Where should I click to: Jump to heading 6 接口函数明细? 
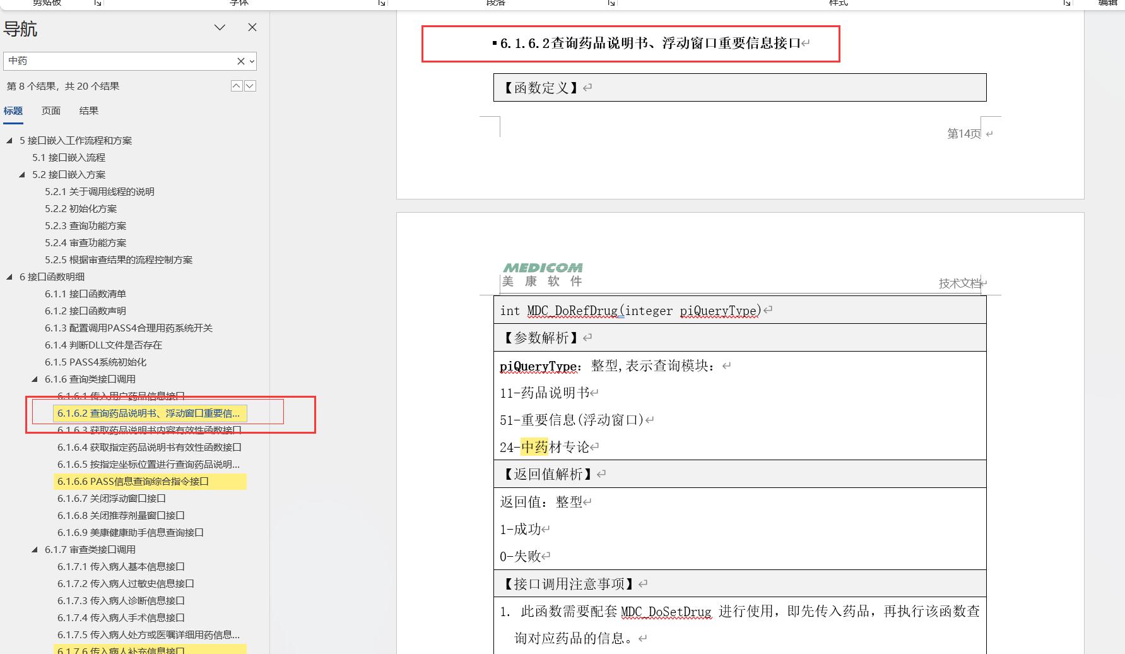coord(52,277)
